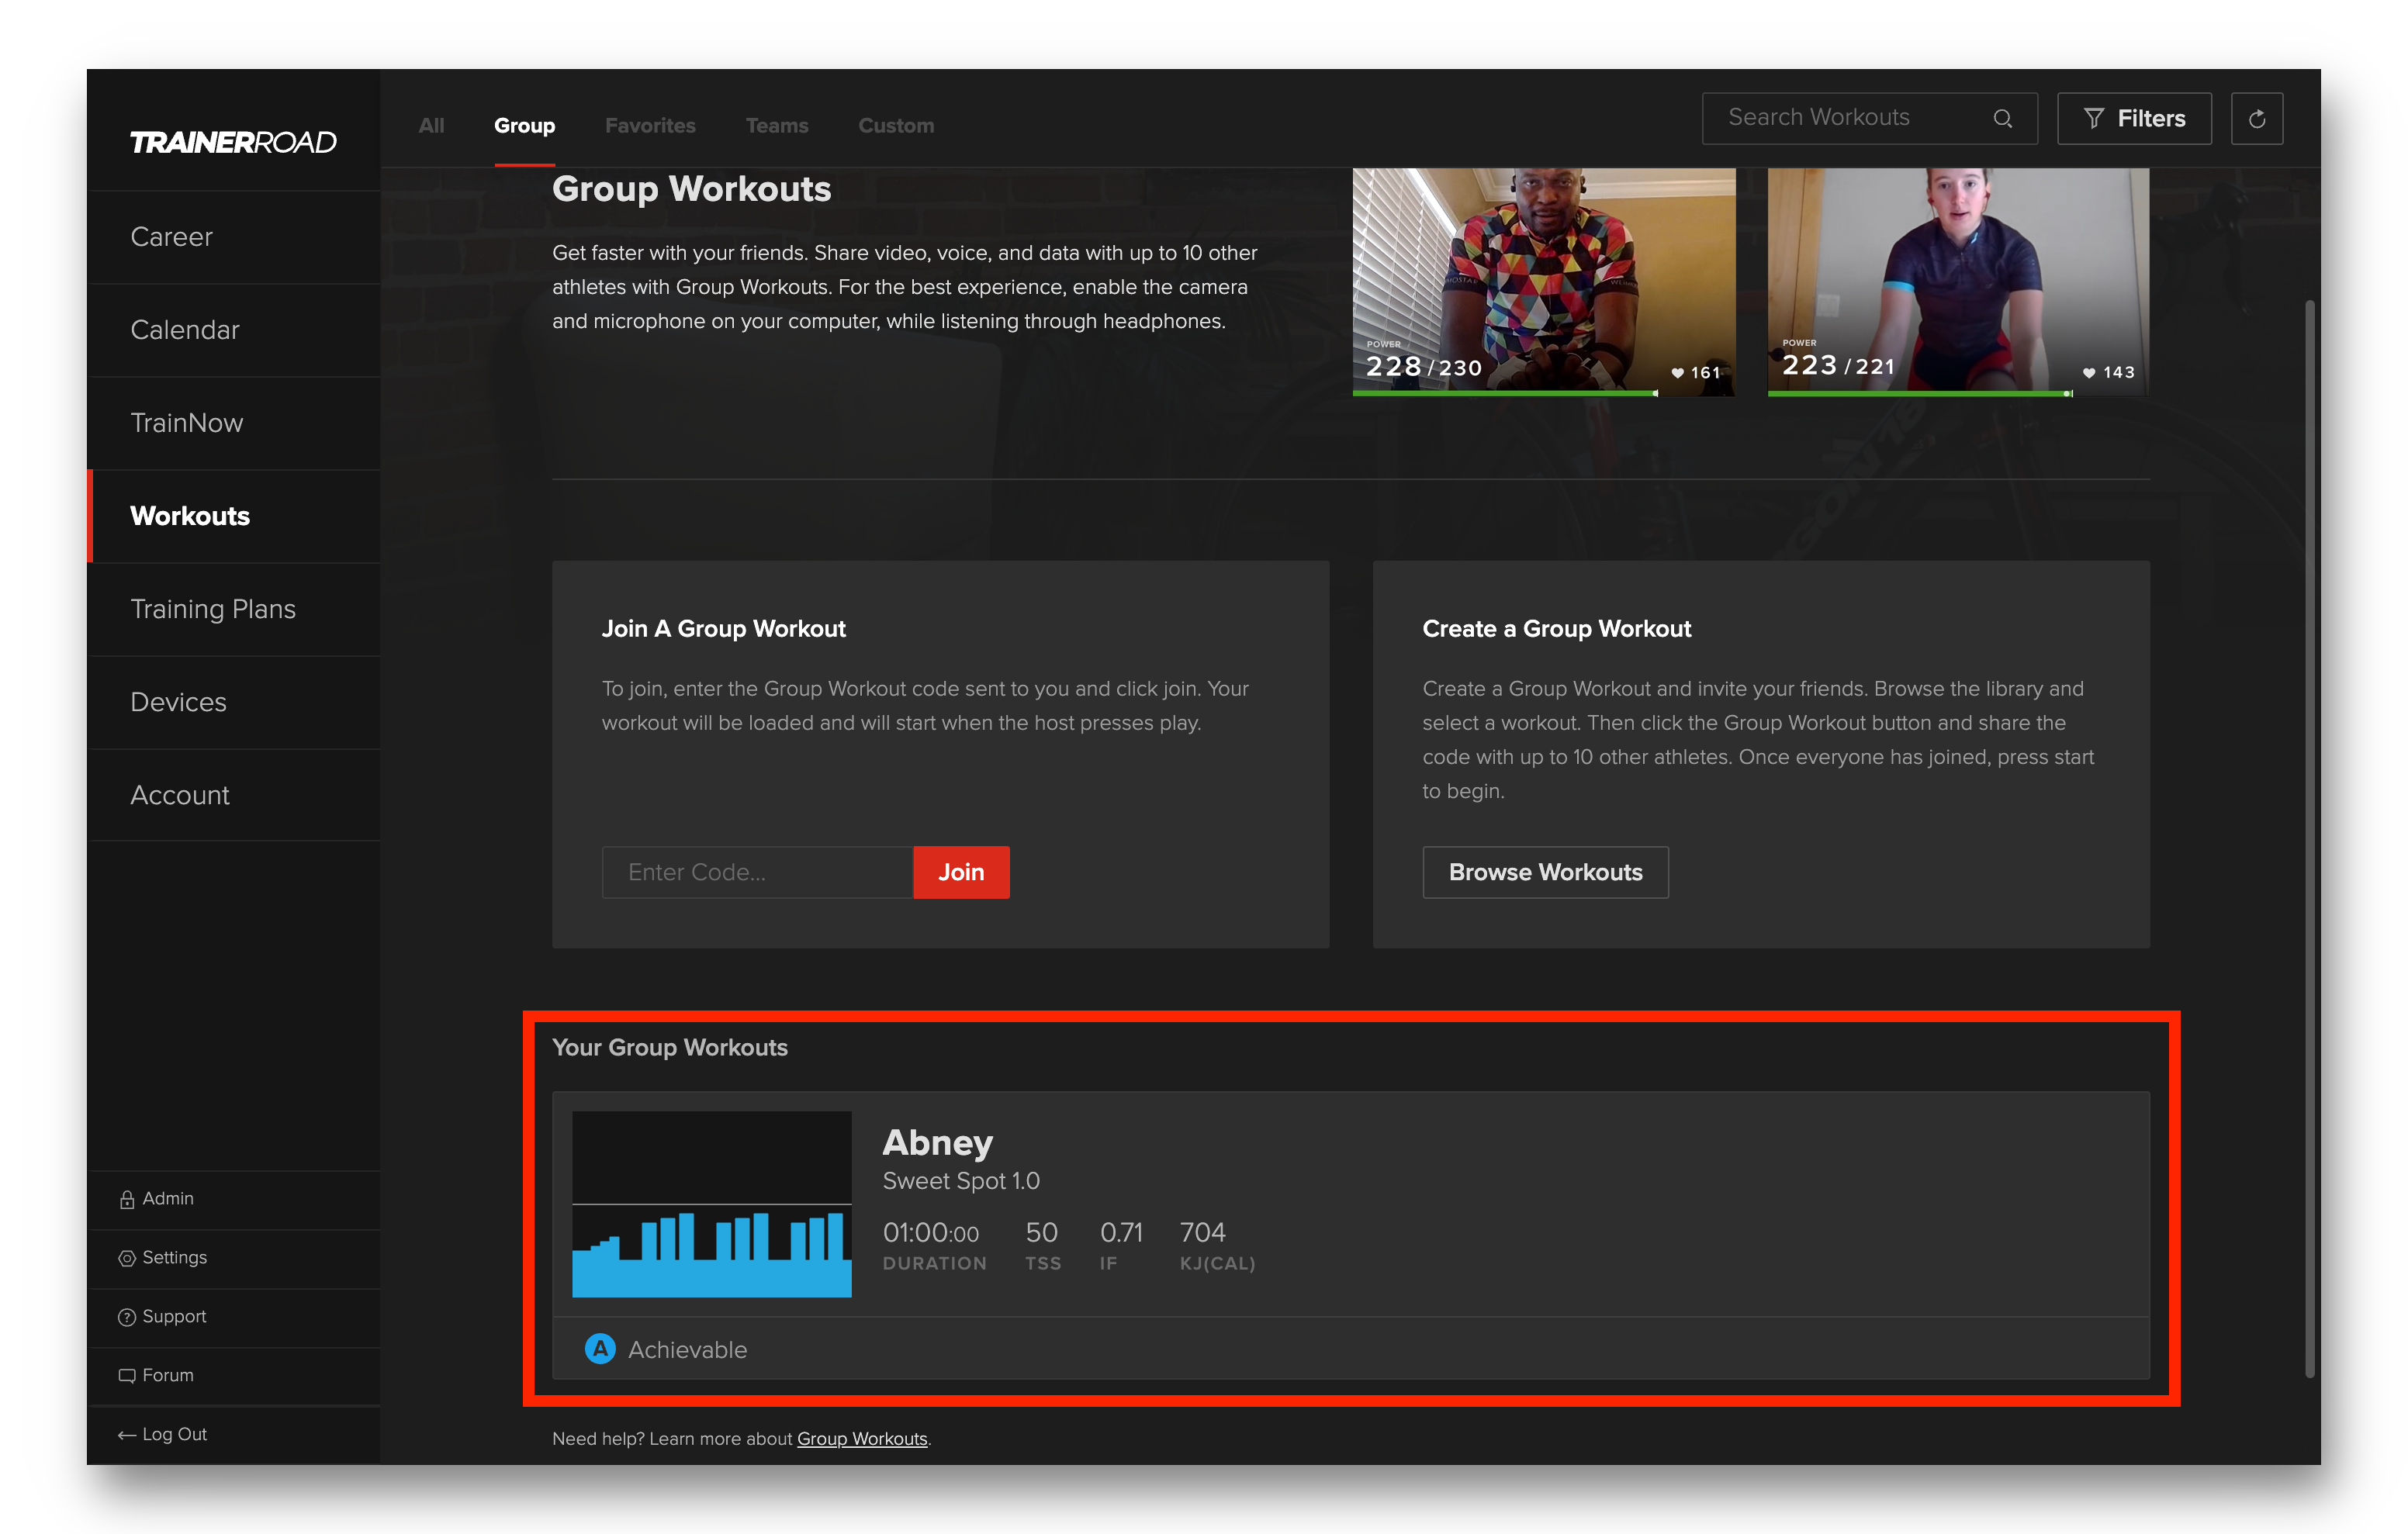The image size is (2408, 1534).
Task: Click the video showing power 223/221
Action: pos(1958,281)
